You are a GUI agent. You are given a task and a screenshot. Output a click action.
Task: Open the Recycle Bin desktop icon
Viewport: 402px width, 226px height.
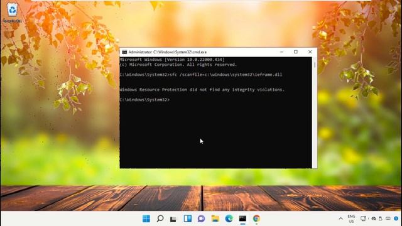(12, 13)
